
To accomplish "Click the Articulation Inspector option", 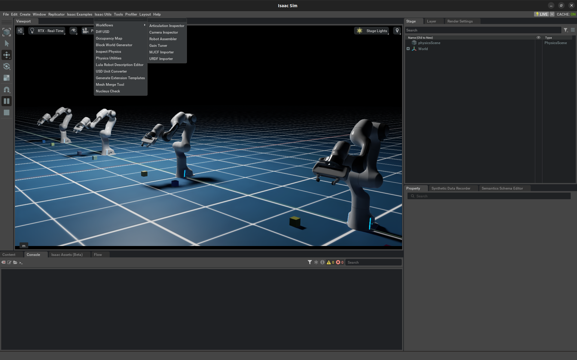I will (166, 25).
